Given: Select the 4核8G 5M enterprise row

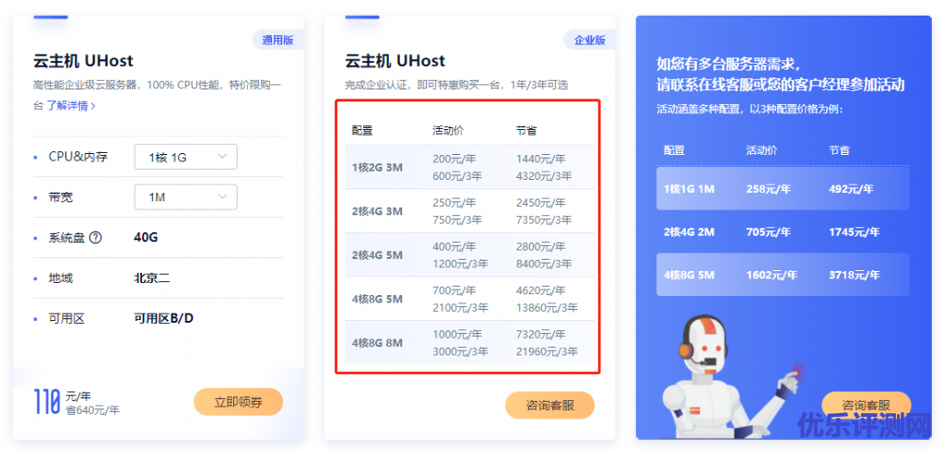Looking at the screenshot, I should (x=469, y=299).
